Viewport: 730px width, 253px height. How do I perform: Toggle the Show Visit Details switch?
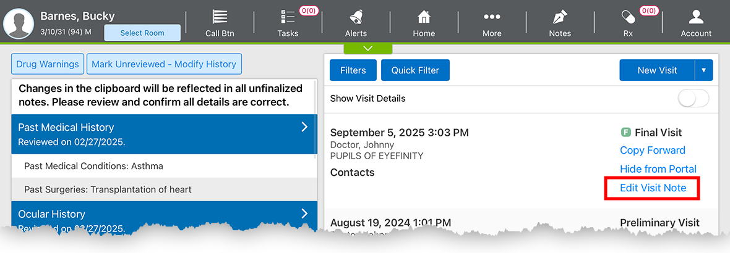693,99
